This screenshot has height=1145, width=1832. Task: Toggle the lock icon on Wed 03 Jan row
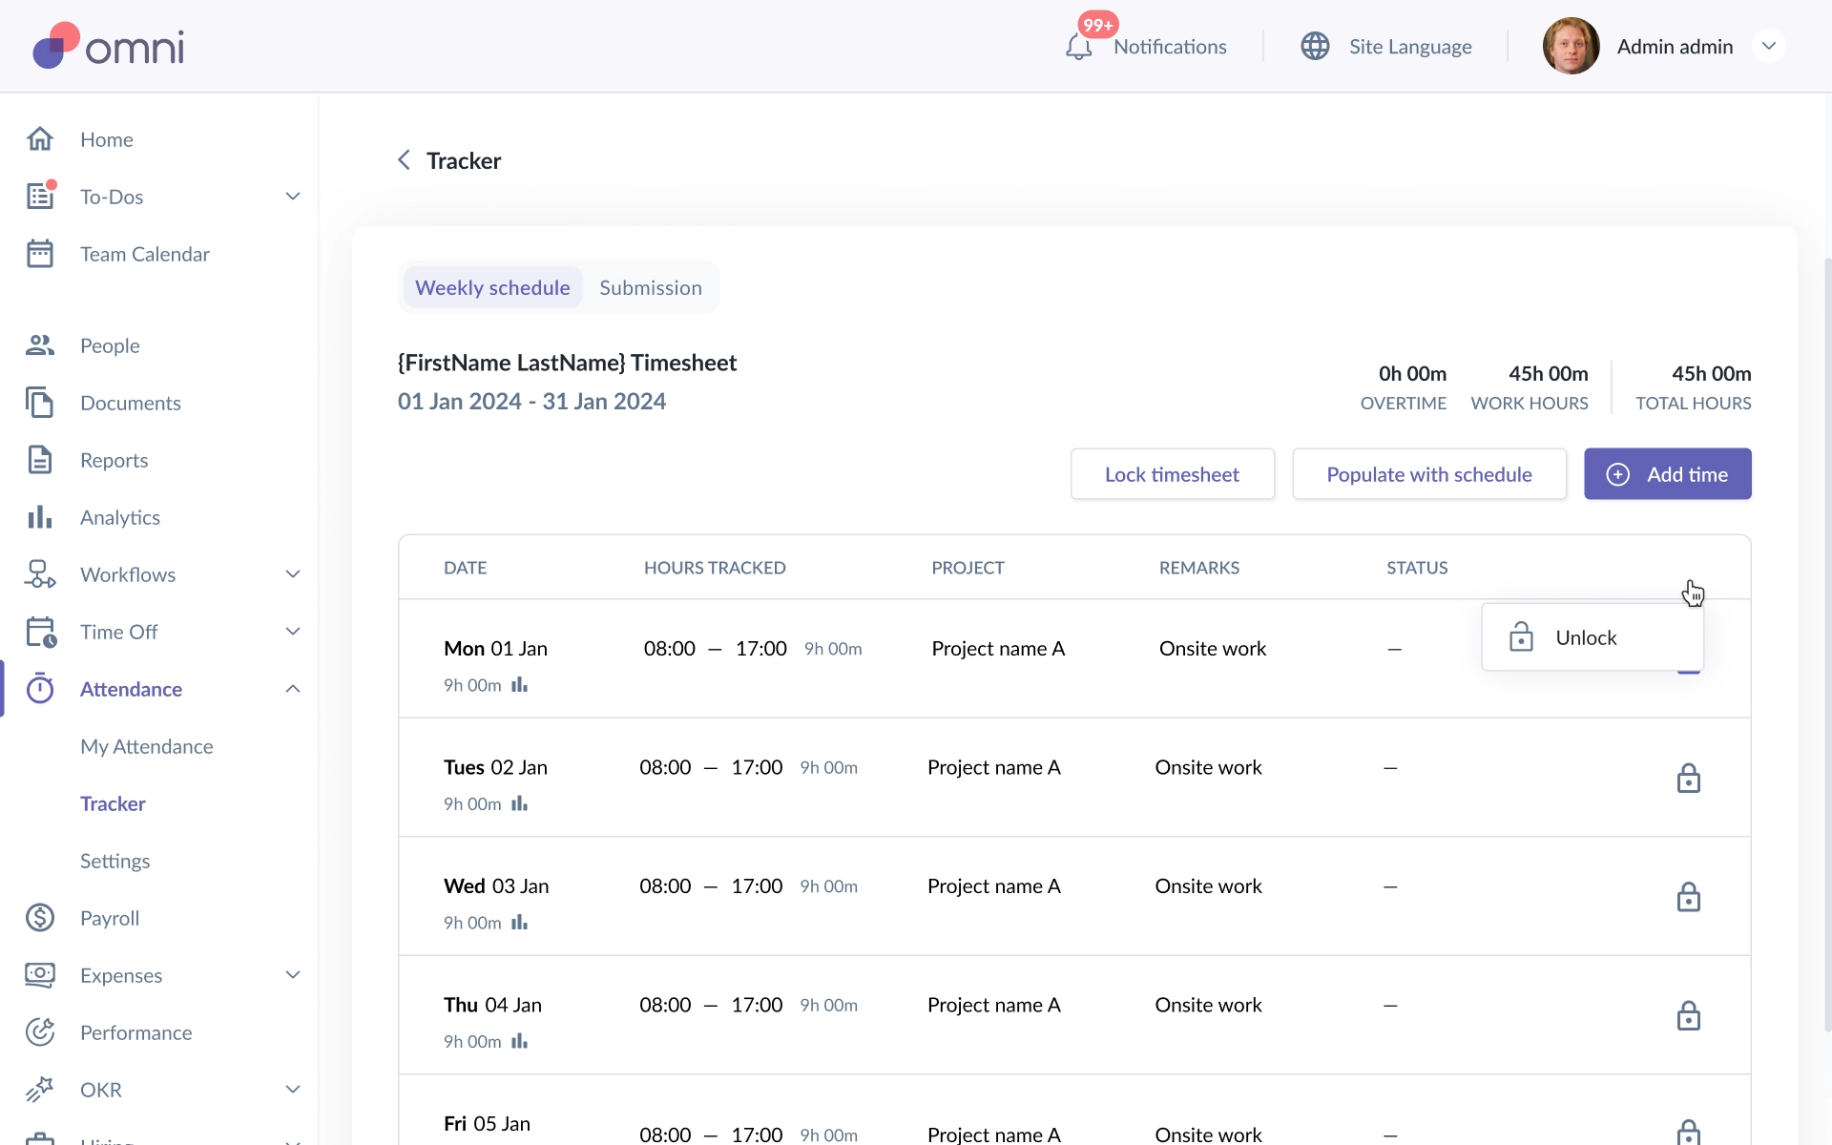1688,897
